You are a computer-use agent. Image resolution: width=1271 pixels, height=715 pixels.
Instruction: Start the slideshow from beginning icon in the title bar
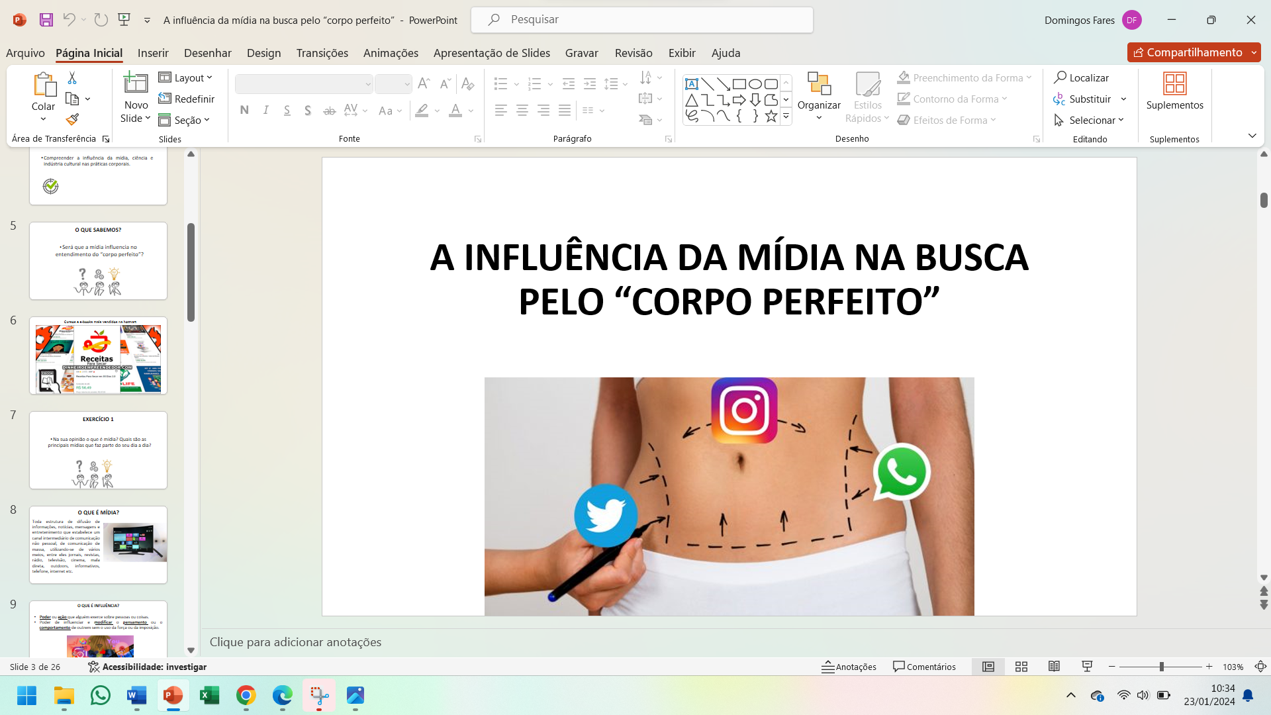(x=124, y=20)
